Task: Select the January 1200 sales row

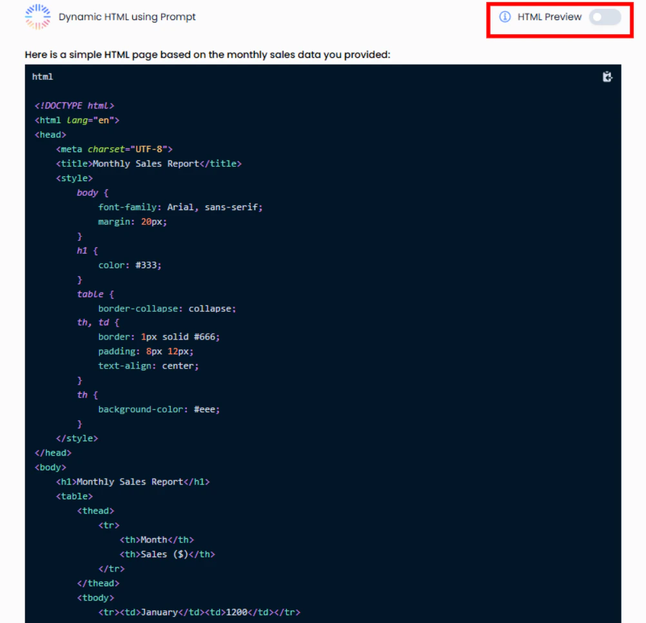Action: coord(200,611)
